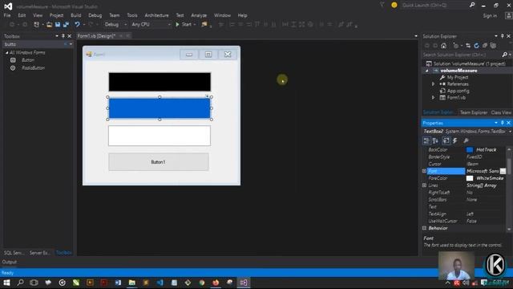The height and width of the screenshot is (289, 513).
Task: Click the Text property row
Action: [x=466, y=207]
